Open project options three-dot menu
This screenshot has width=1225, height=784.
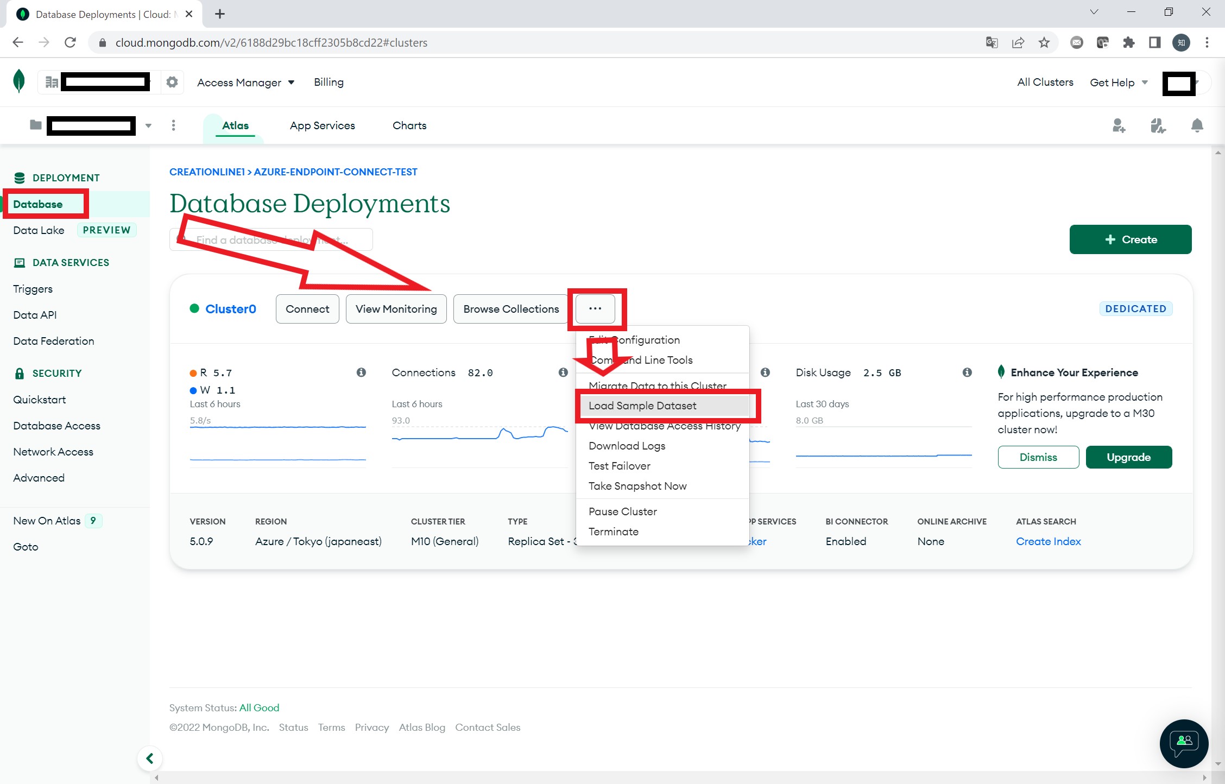point(173,125)
